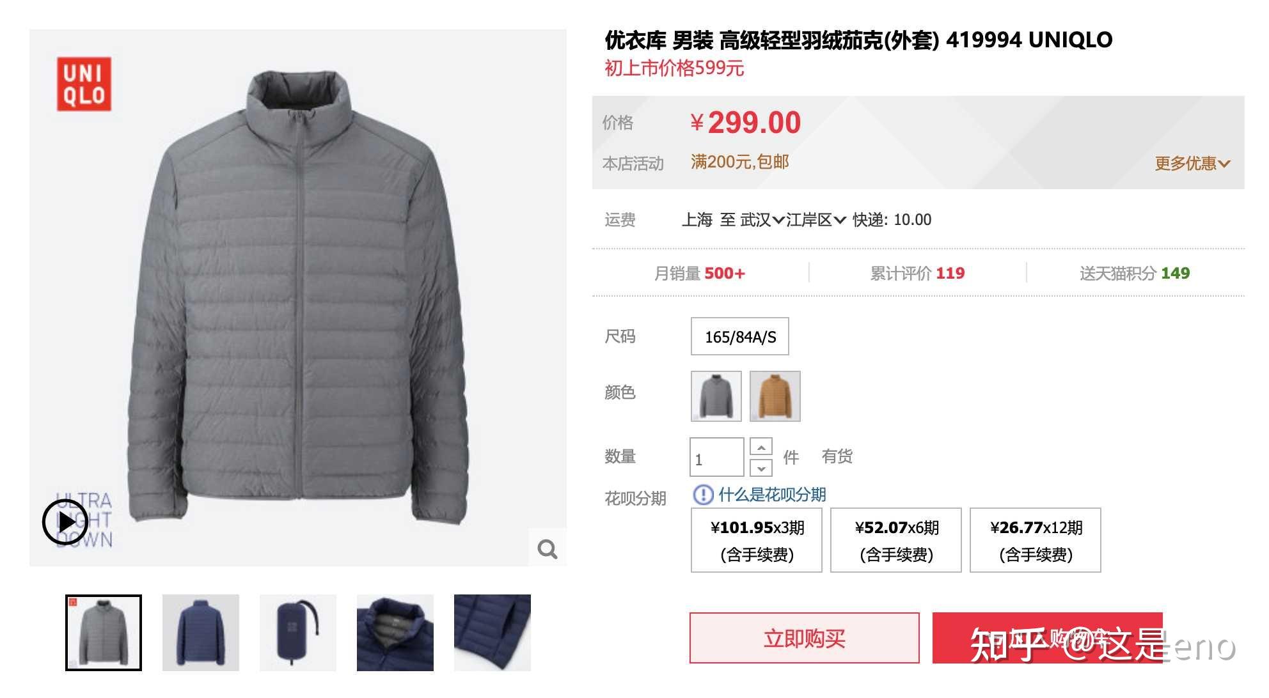Click the magnifier zoom icon on the product image
This screenshot has width=1269, height=698.
pyautogui.click(x=547, y=548)
